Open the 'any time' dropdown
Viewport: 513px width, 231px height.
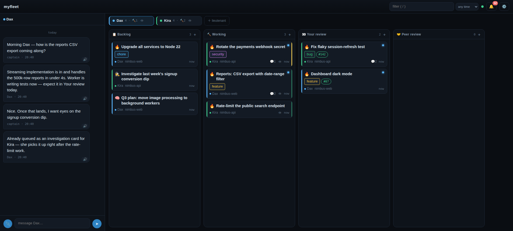(467, 7)
